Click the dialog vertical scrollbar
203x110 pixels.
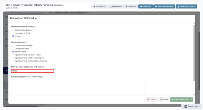click(x=194, y=53)
